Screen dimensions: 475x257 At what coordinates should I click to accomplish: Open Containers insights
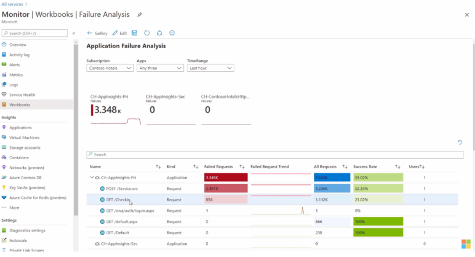click(x=19, y=157)
